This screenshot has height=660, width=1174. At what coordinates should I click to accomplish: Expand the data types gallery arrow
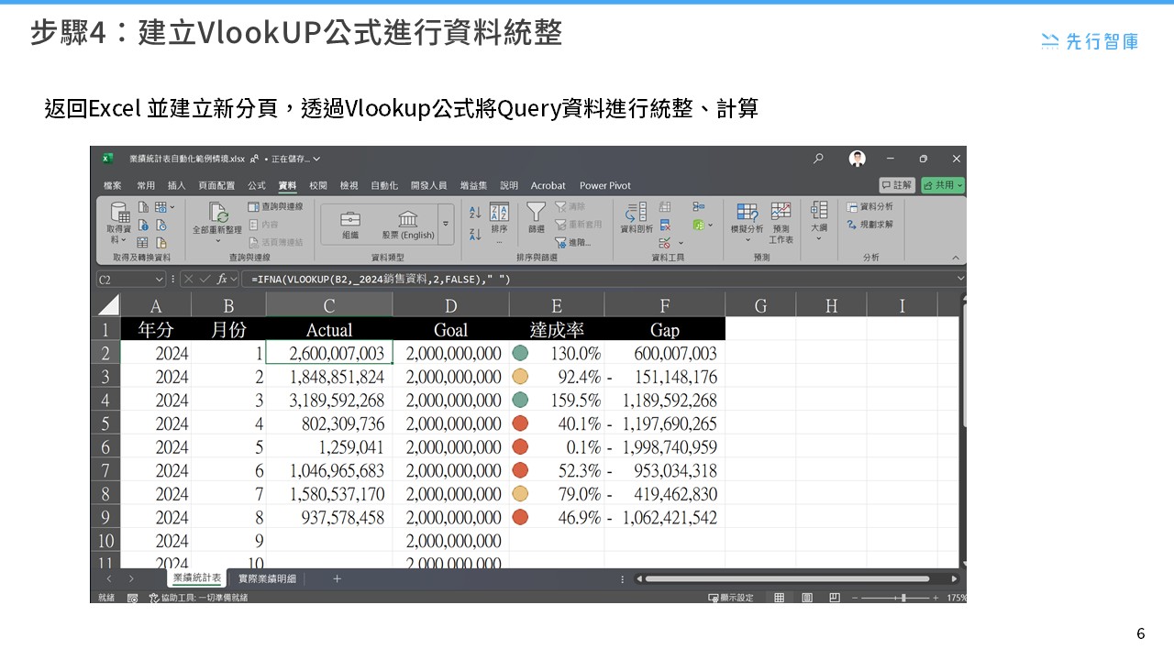point(446,223)
